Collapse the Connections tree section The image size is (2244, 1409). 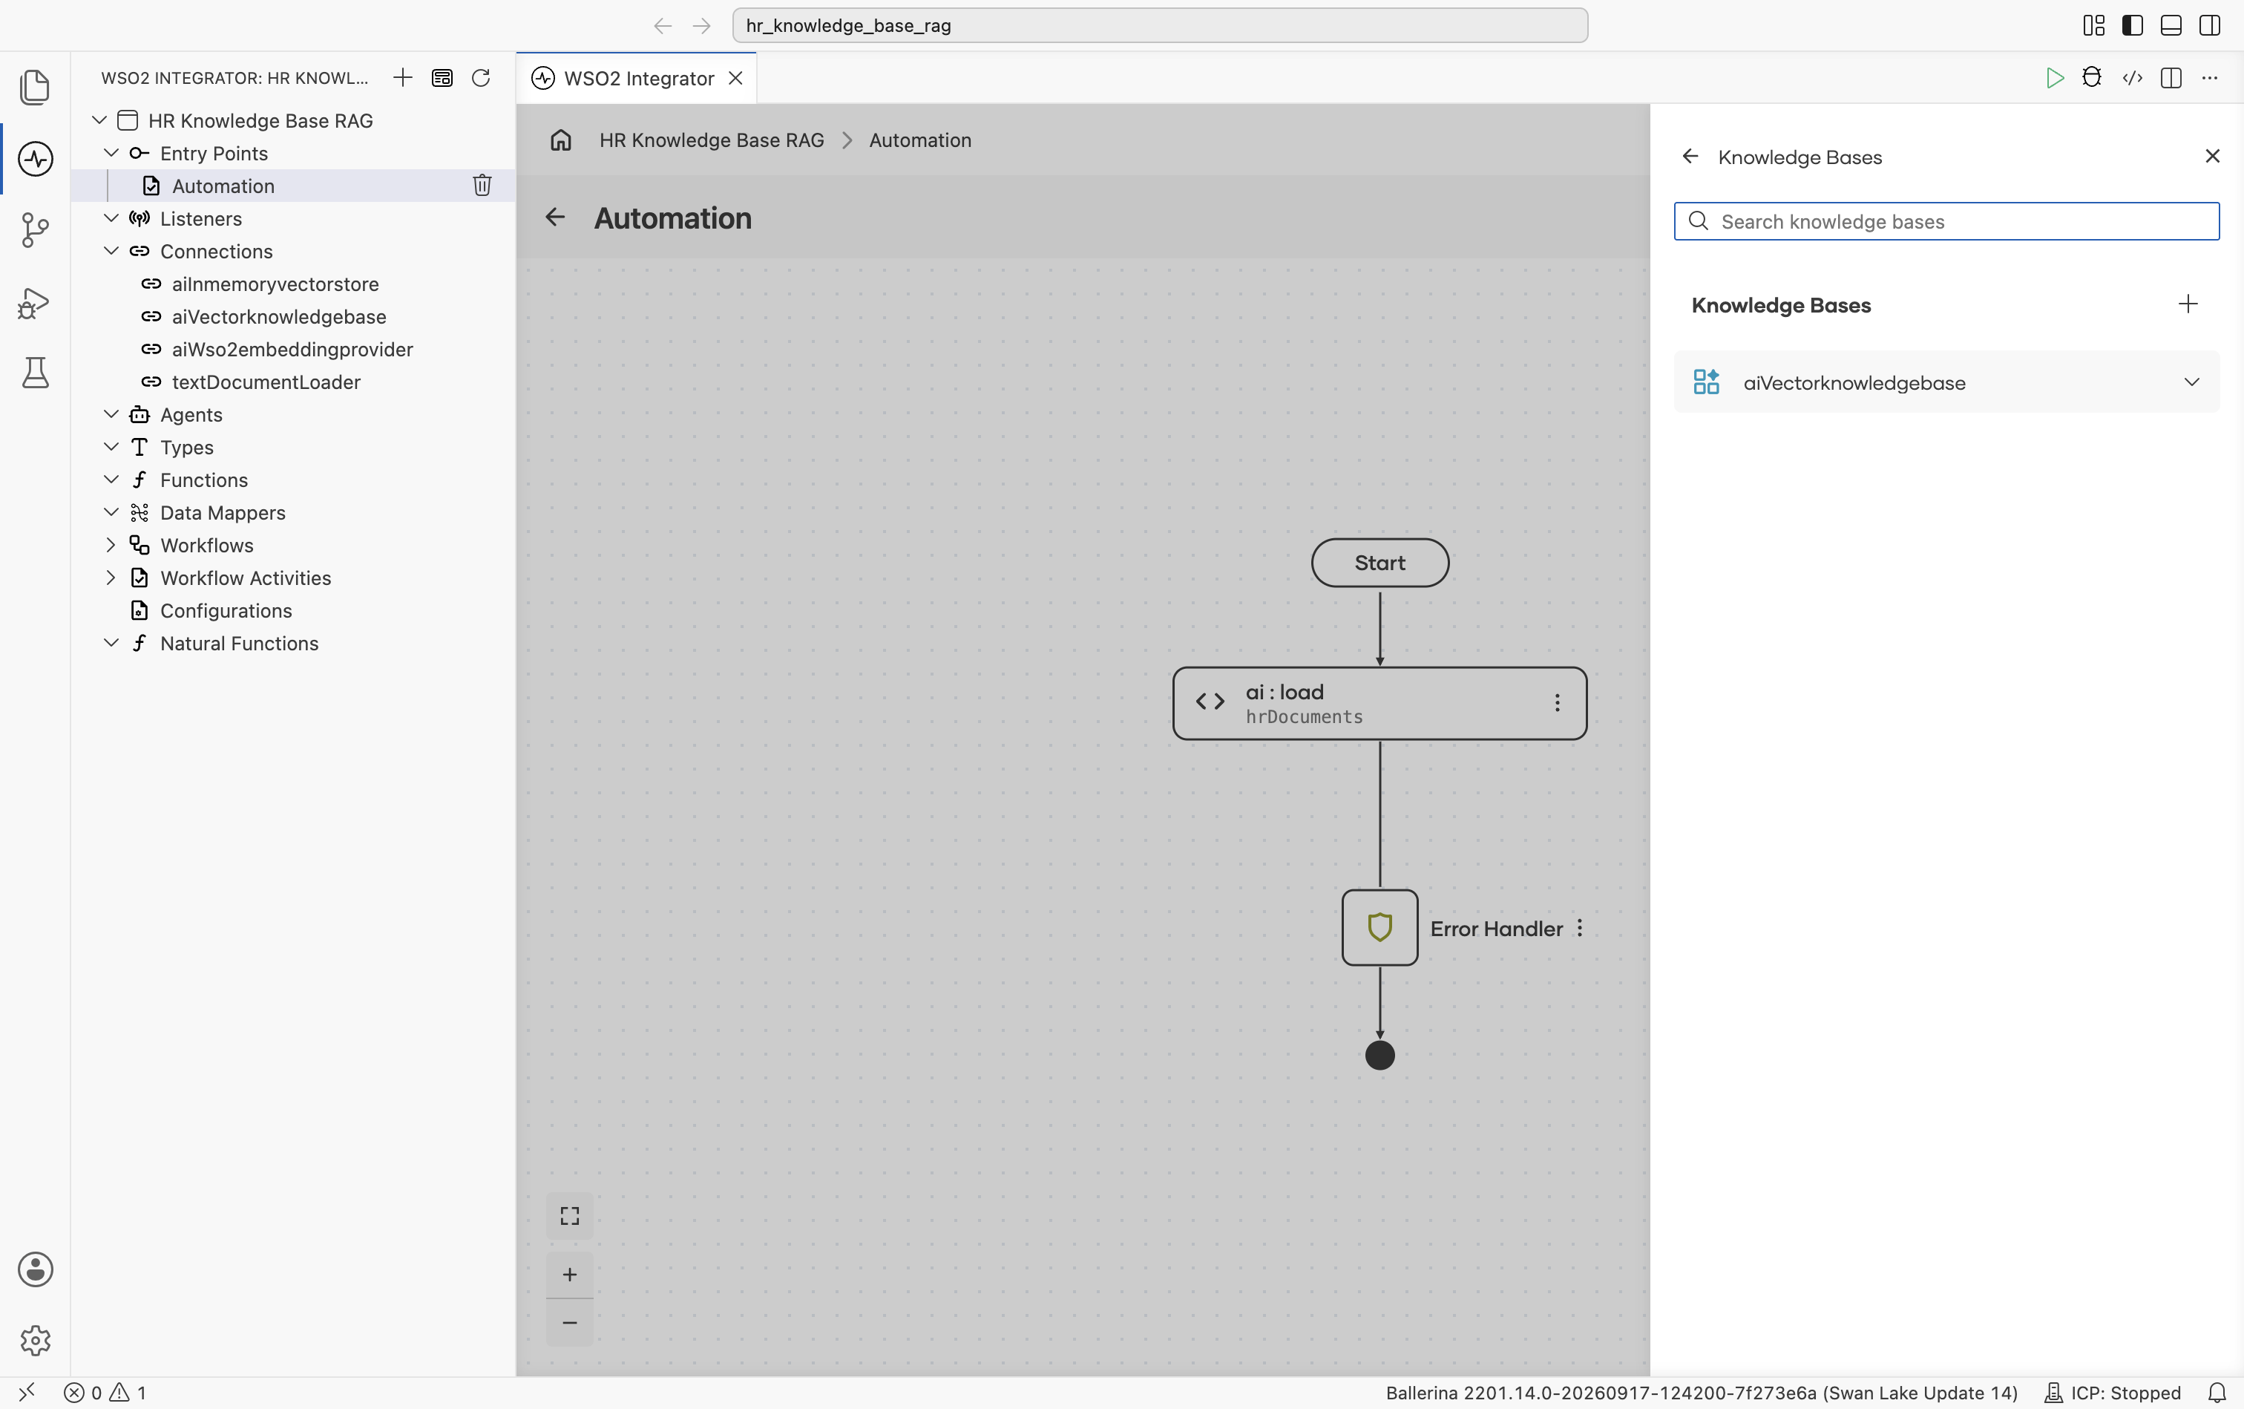click(x=111, y=251)
